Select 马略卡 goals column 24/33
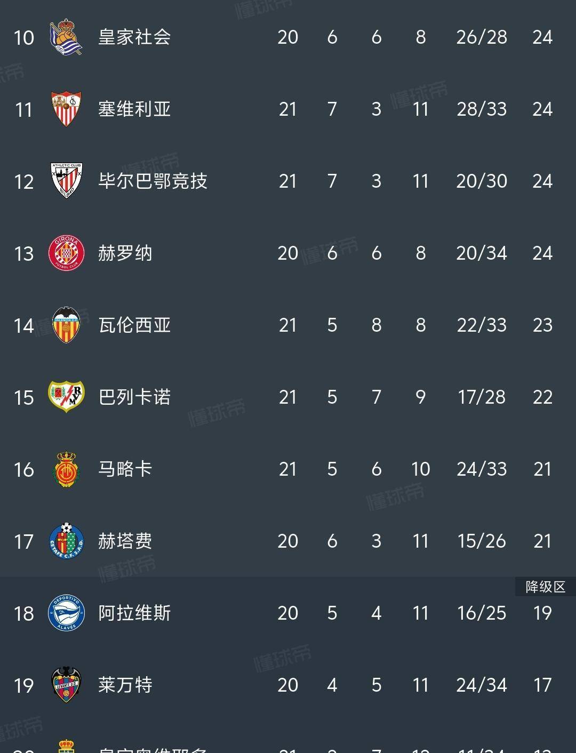 (x=482, y=469)
